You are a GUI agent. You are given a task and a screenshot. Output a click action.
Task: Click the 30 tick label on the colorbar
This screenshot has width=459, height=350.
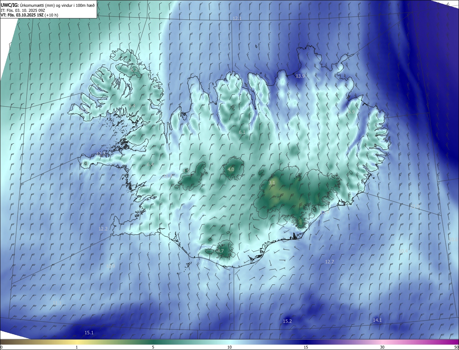click(x=382, y=347)
